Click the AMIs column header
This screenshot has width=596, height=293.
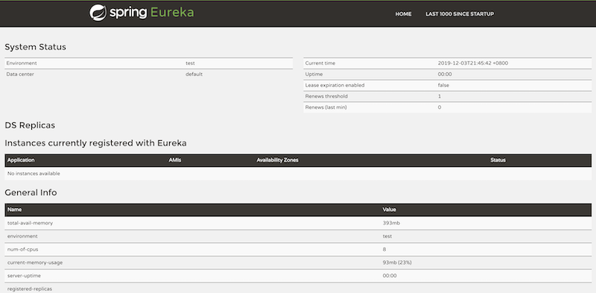coord(175,160)
